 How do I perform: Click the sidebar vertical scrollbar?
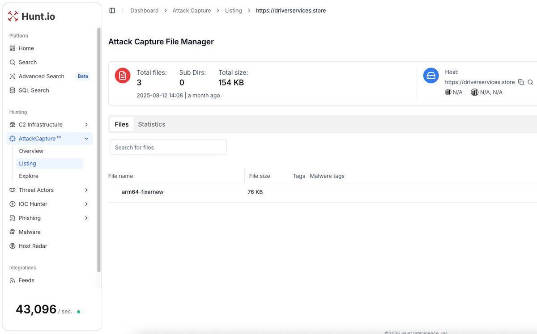pyautogui.click(x=99, y=150)
